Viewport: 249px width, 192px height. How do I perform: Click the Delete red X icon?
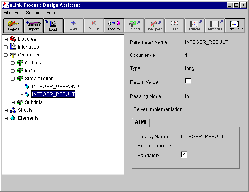click(x=94, y=23)
